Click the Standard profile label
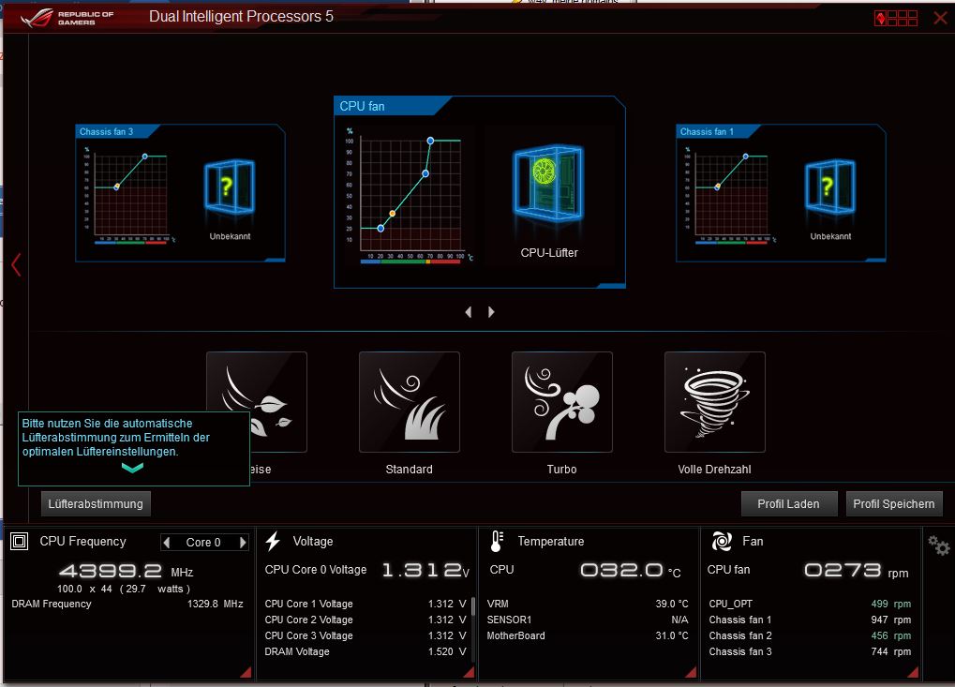 410,469
